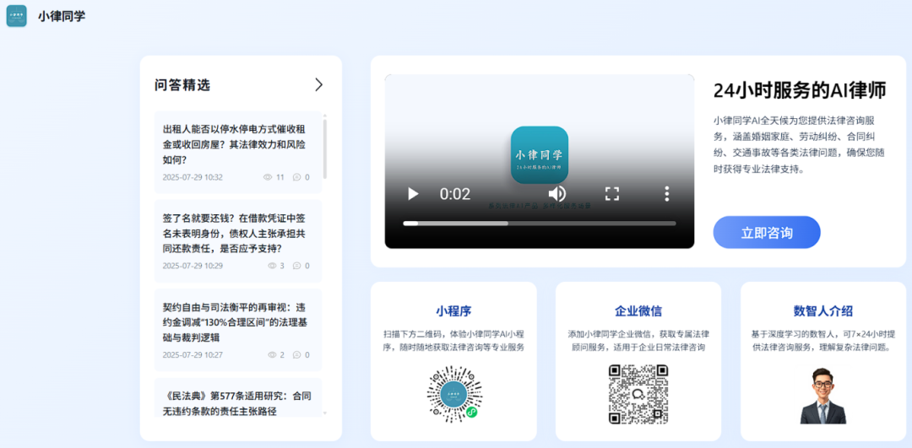Click the comment icon on the 签了名 article
Viewport: 912px width, 448px height.
296,266
